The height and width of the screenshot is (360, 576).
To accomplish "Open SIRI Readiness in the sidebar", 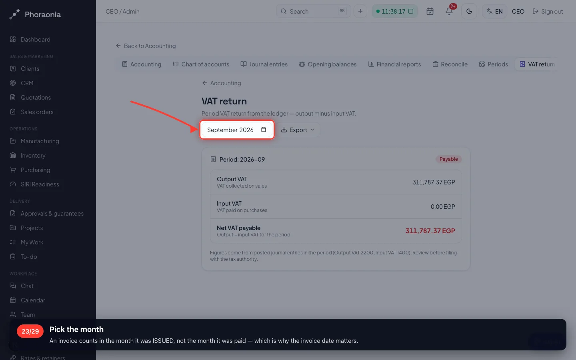I will coord(40,184).
